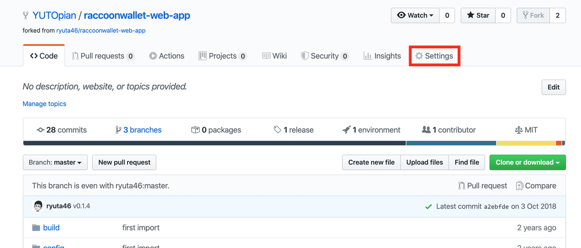Click the Actions play icon
The height and width of the screenshot is (248, 581).
[x=153, y=56]
